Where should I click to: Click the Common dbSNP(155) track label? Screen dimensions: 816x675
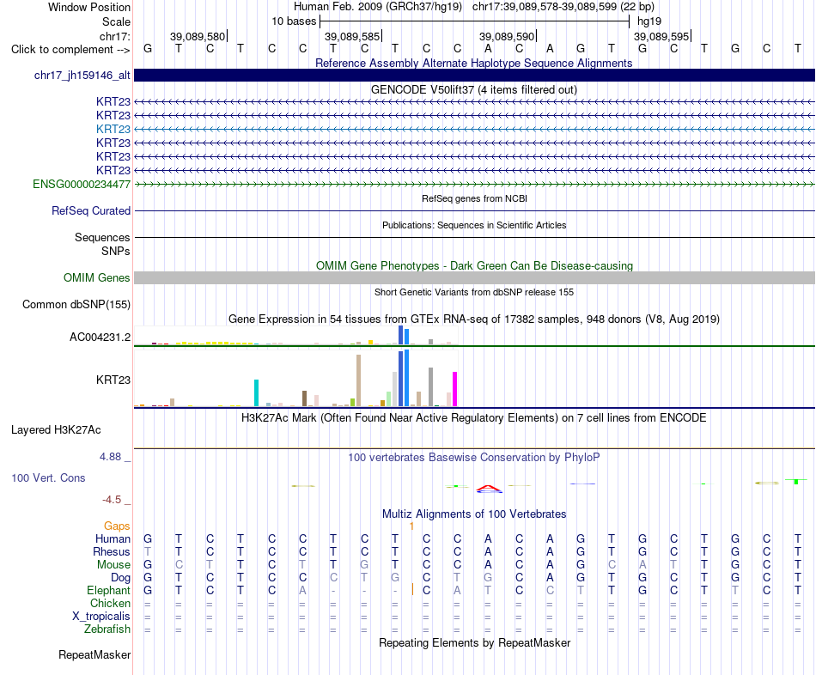(76, 305)
